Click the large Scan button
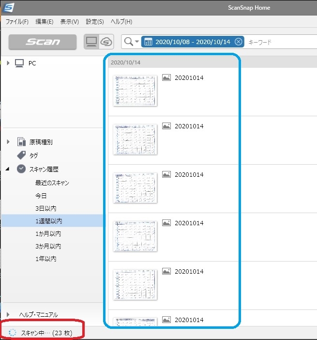 click(x=43, y=42)
